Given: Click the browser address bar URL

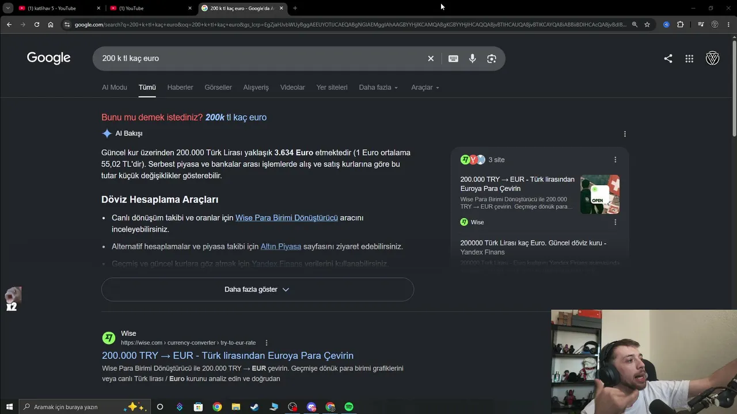Looking at the screenshot, I should (x=350, y=25).
